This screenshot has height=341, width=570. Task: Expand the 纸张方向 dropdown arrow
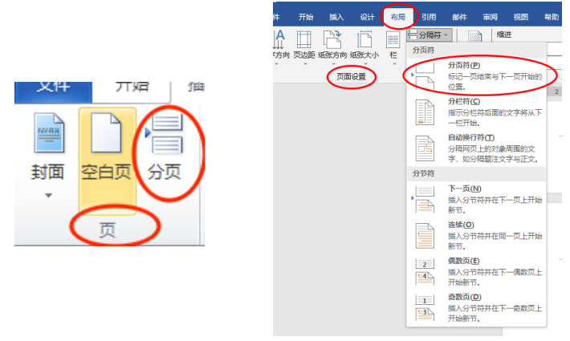pos(333,64)
